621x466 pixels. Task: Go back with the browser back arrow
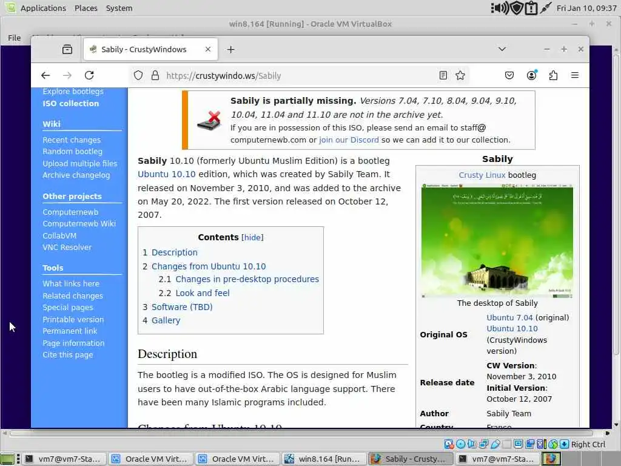click(x=45, y=75)
